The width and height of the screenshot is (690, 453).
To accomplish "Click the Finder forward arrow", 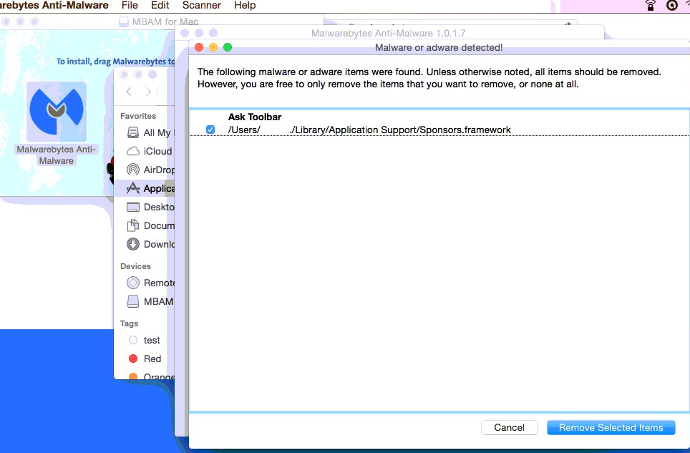I will [148, 92].
